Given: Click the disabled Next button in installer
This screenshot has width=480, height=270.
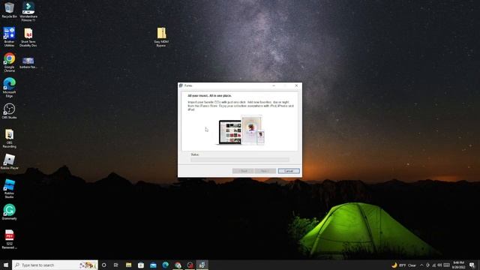Looking at the screenshot, I should point(265,171).
